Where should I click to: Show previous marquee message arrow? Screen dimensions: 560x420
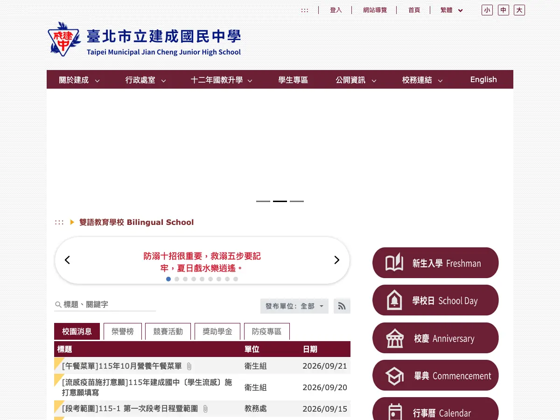67,260
